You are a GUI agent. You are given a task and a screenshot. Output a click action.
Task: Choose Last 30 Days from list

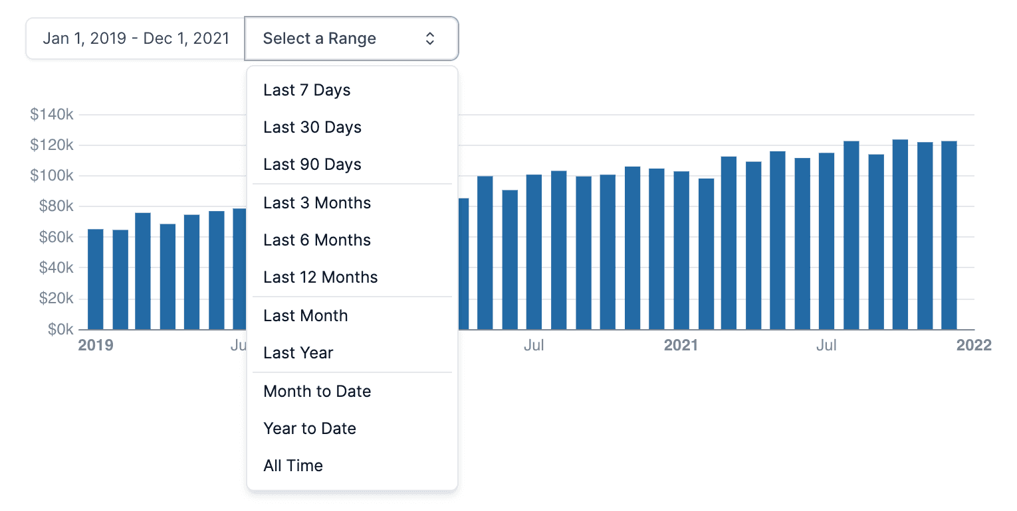point(312,127)
